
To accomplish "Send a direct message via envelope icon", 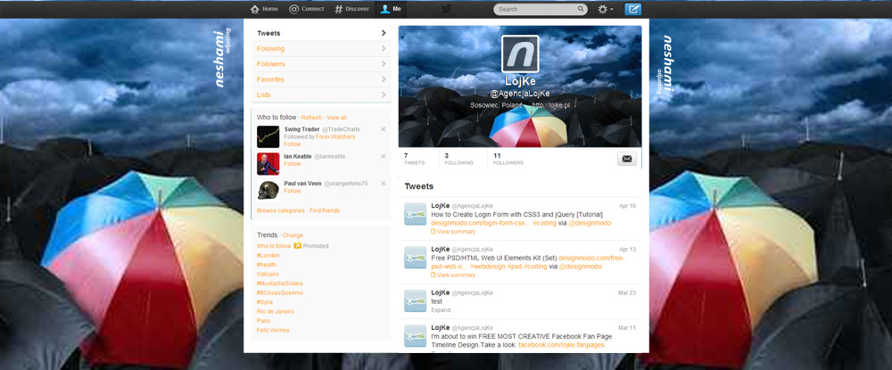I will [627, 159].
